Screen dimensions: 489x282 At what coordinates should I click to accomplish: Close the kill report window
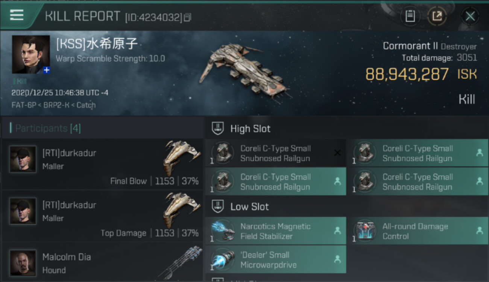tap(470, 16)
